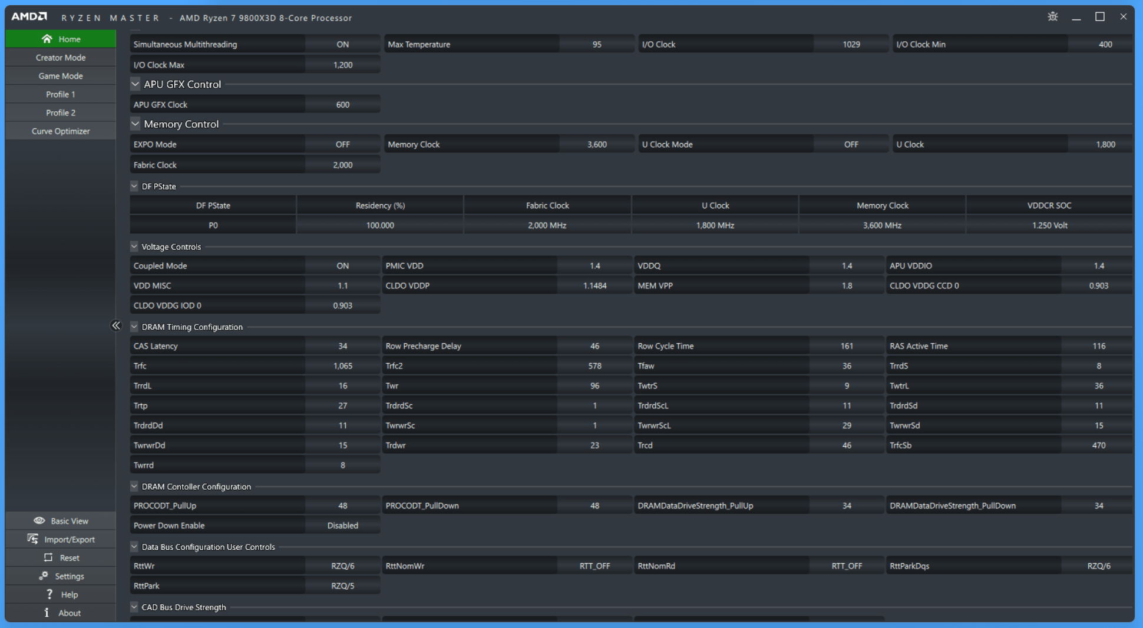Screen dimensions: 1143x628
Task: Select RttWr RZQ/6 value
Action: (x=342, y=566)
